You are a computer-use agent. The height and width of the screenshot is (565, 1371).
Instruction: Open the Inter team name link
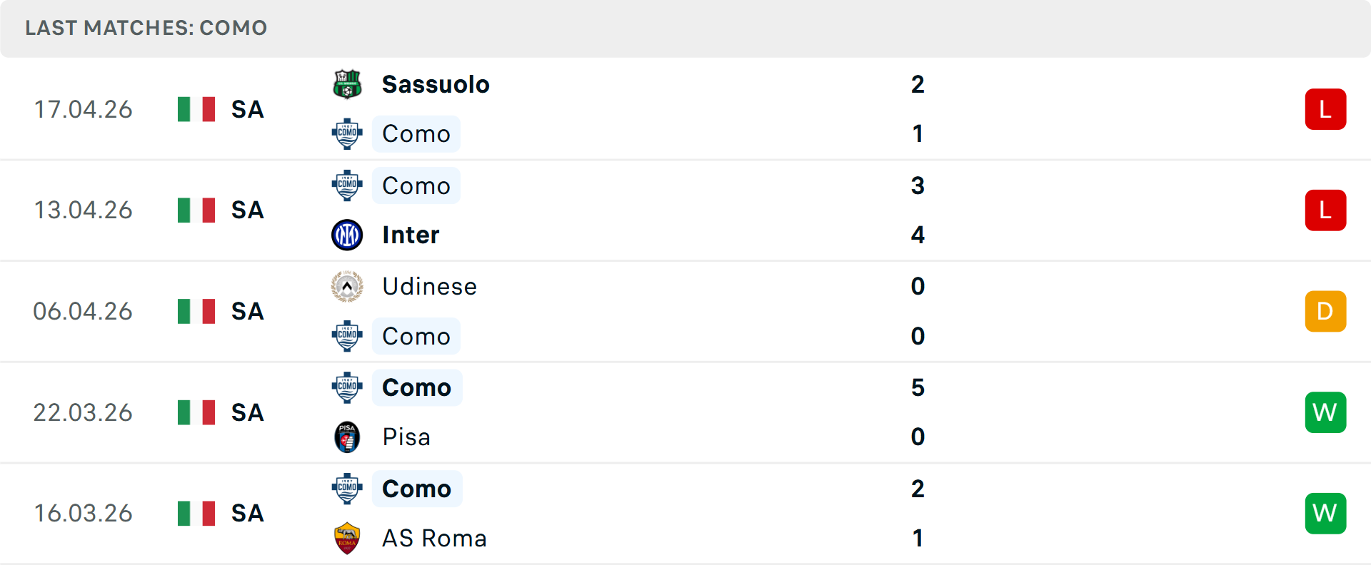(x=411, y=235)
